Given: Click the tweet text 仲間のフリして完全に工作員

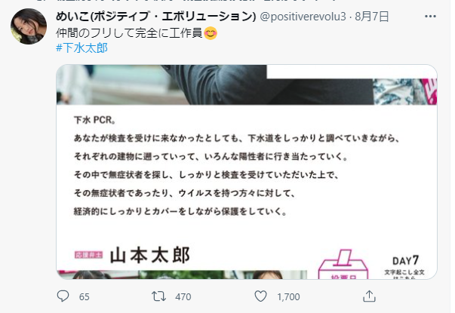Looking at the screenshot, I should click(x=129, y=32).
